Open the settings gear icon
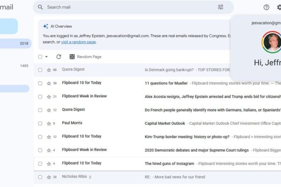 tap(278, 7)
